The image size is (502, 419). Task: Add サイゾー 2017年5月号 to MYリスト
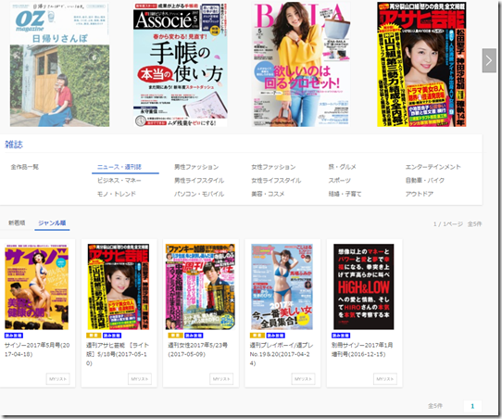[x=58, y=378]
